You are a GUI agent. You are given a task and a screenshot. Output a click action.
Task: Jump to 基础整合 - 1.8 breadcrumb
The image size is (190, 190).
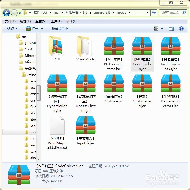click(x=76, y=12)
